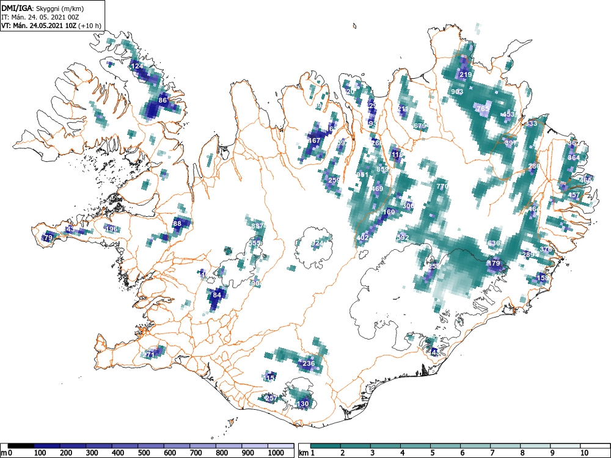Image resolution: width=611 pixels, height=458 pixels.
Task: Click the 196 visibility label
Action: (x=111, y=229)
